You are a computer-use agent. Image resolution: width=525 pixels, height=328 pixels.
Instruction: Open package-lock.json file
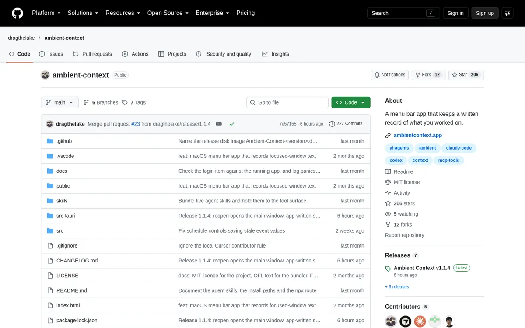click(77, 321)
